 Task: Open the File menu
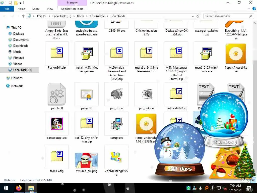(7, 9)
